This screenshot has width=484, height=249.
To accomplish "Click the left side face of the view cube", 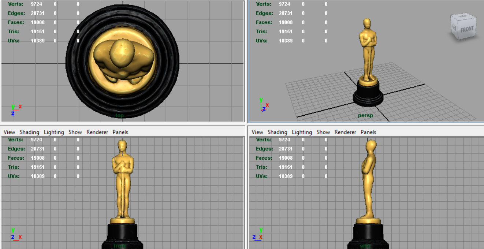I will pos(454,28).
